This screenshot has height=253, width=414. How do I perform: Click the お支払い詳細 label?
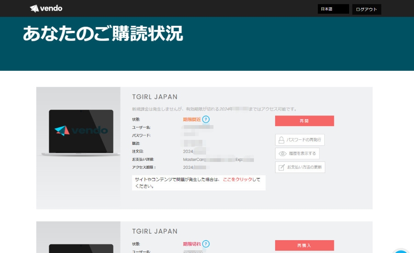pos(143,159)
